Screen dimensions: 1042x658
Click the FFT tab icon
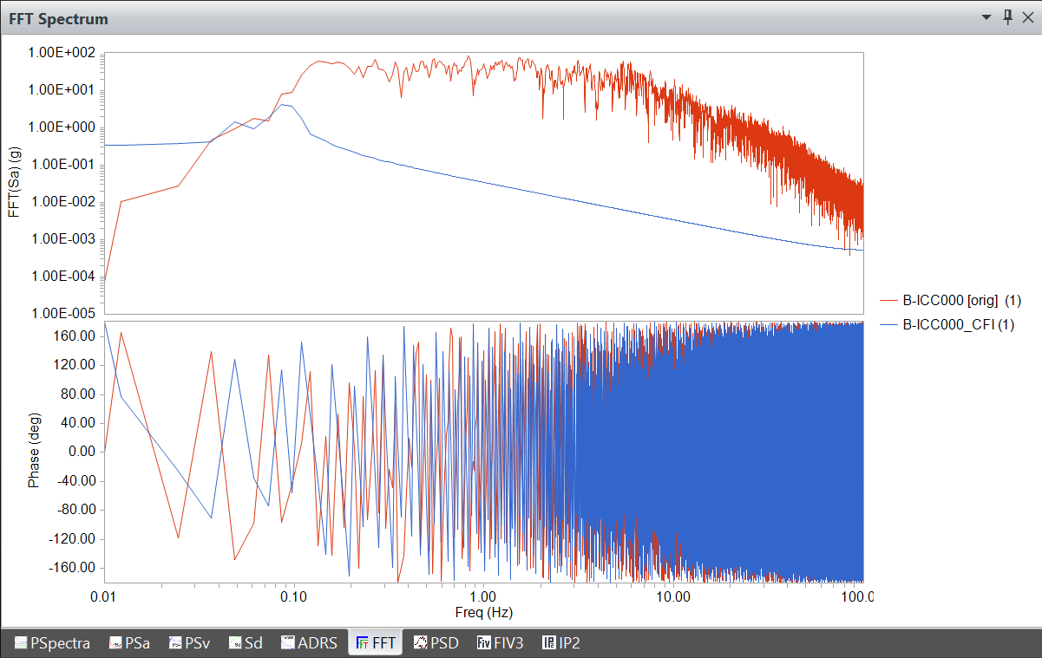(x=363, y=642)
